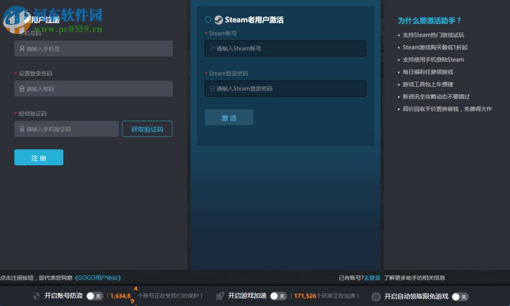Enable the 游戏加速 toggle switch
The height and width of the screenshot is (306, 510).
(278, 295)
